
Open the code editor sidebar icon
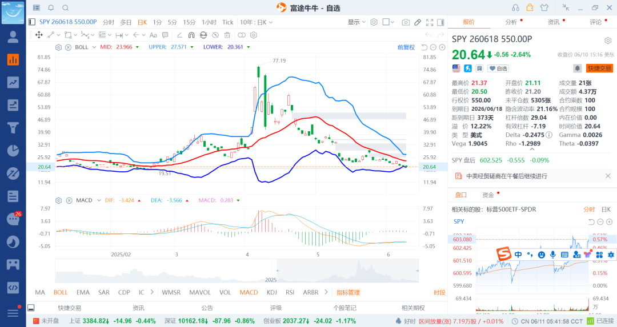pos(13,287)
